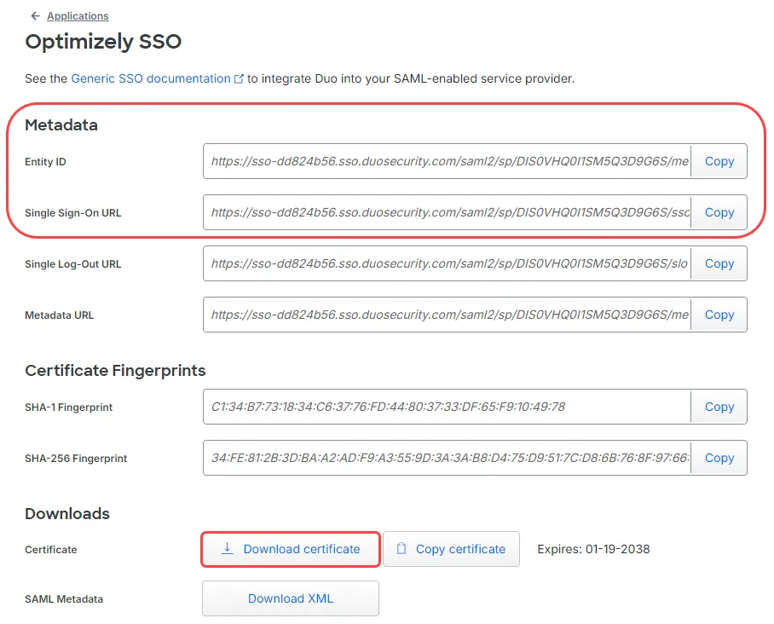The height and width of the screenshot is (624, 774).
Task: Click the 'Metadata' section heading
Action: (x=61, y=125)
